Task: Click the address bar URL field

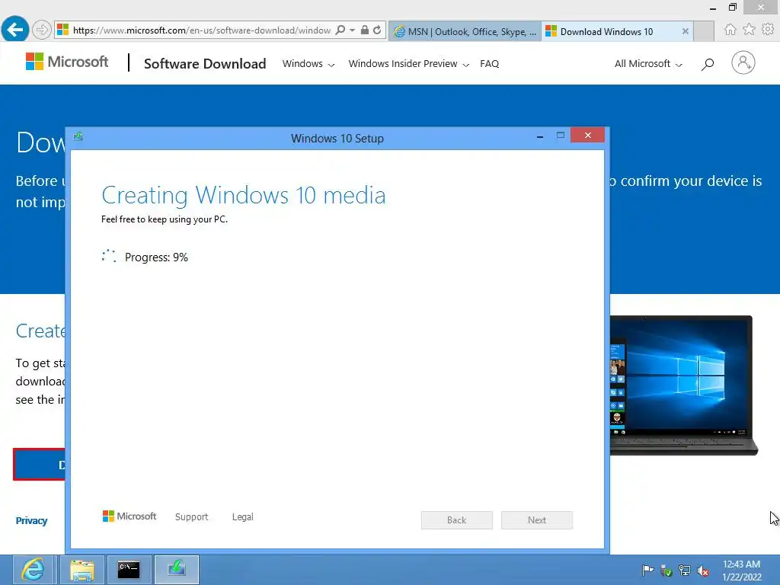Action: 201,30
